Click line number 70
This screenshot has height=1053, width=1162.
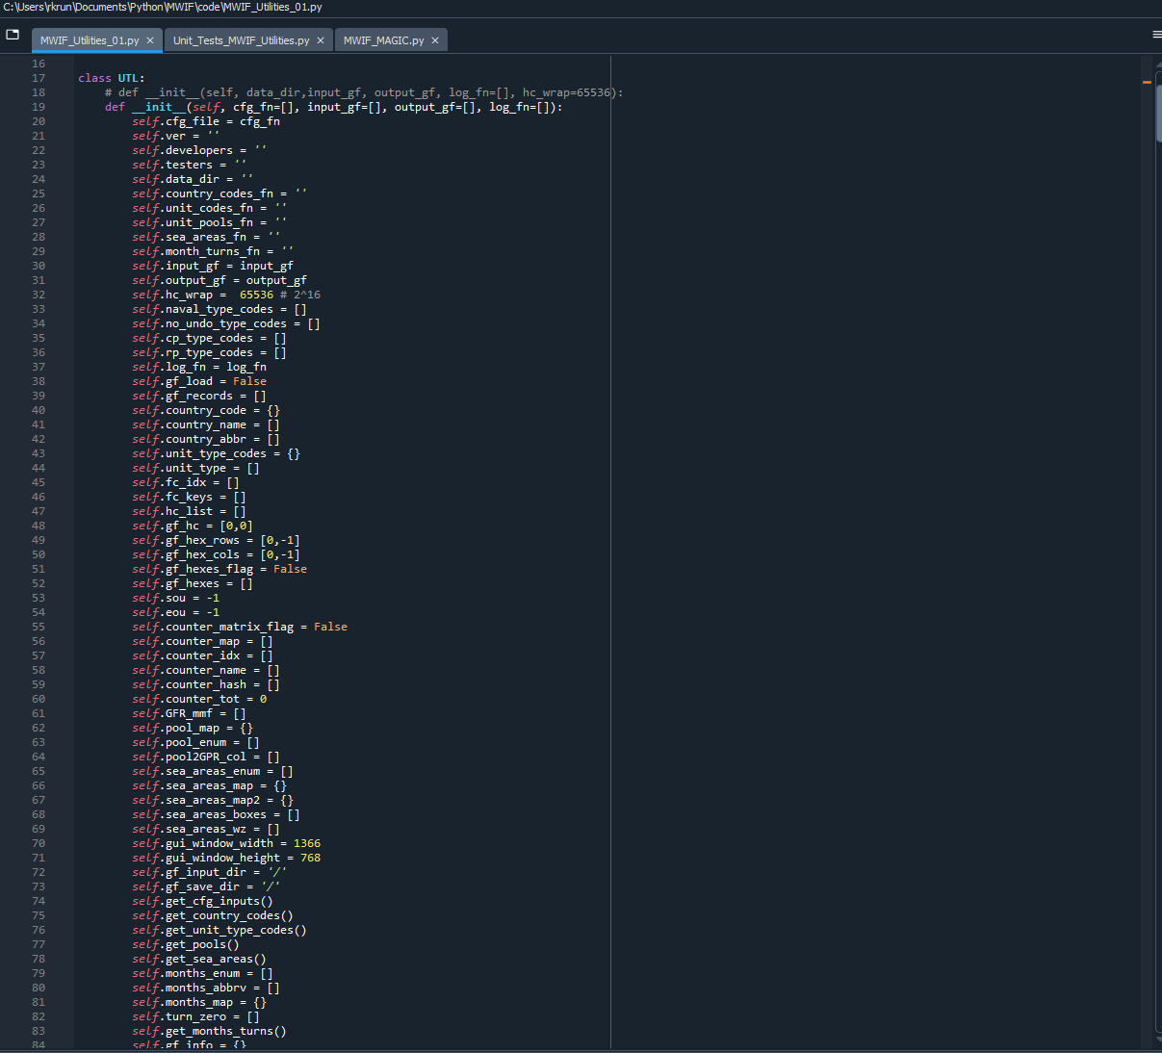point(39,843)
